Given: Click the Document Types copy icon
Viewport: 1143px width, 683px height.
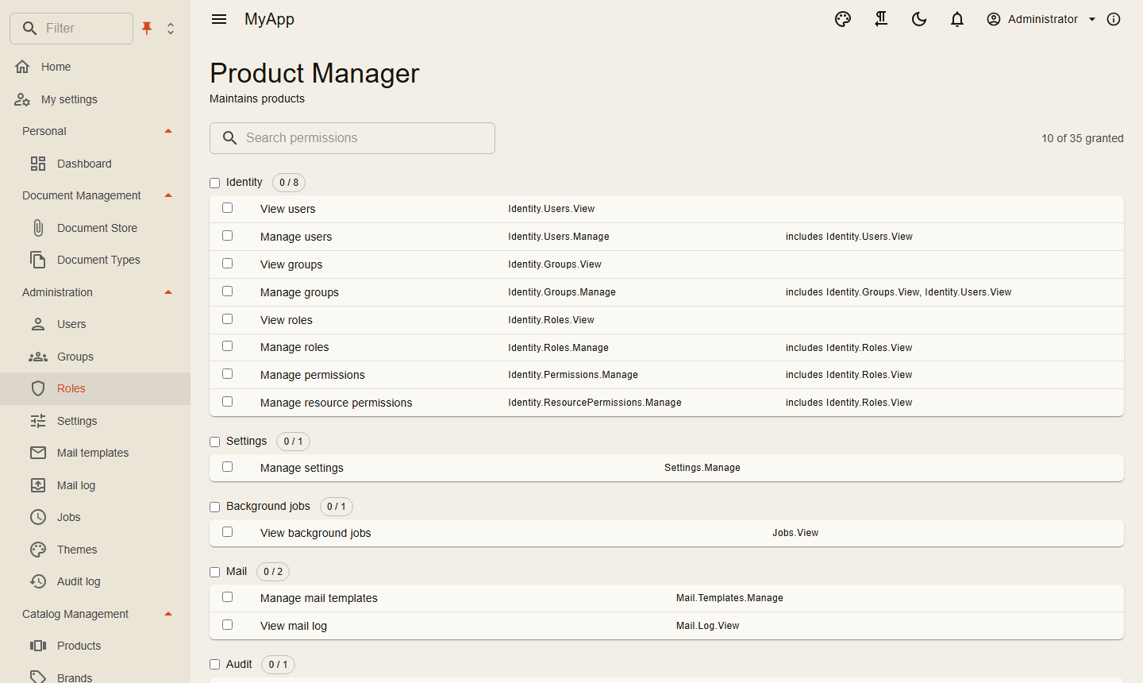Looking at the screenshot, I should [x=38, y=260].
